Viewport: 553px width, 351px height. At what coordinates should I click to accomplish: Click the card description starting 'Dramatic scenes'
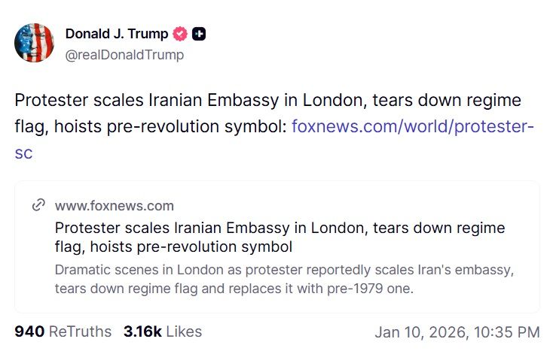(285, 270)
